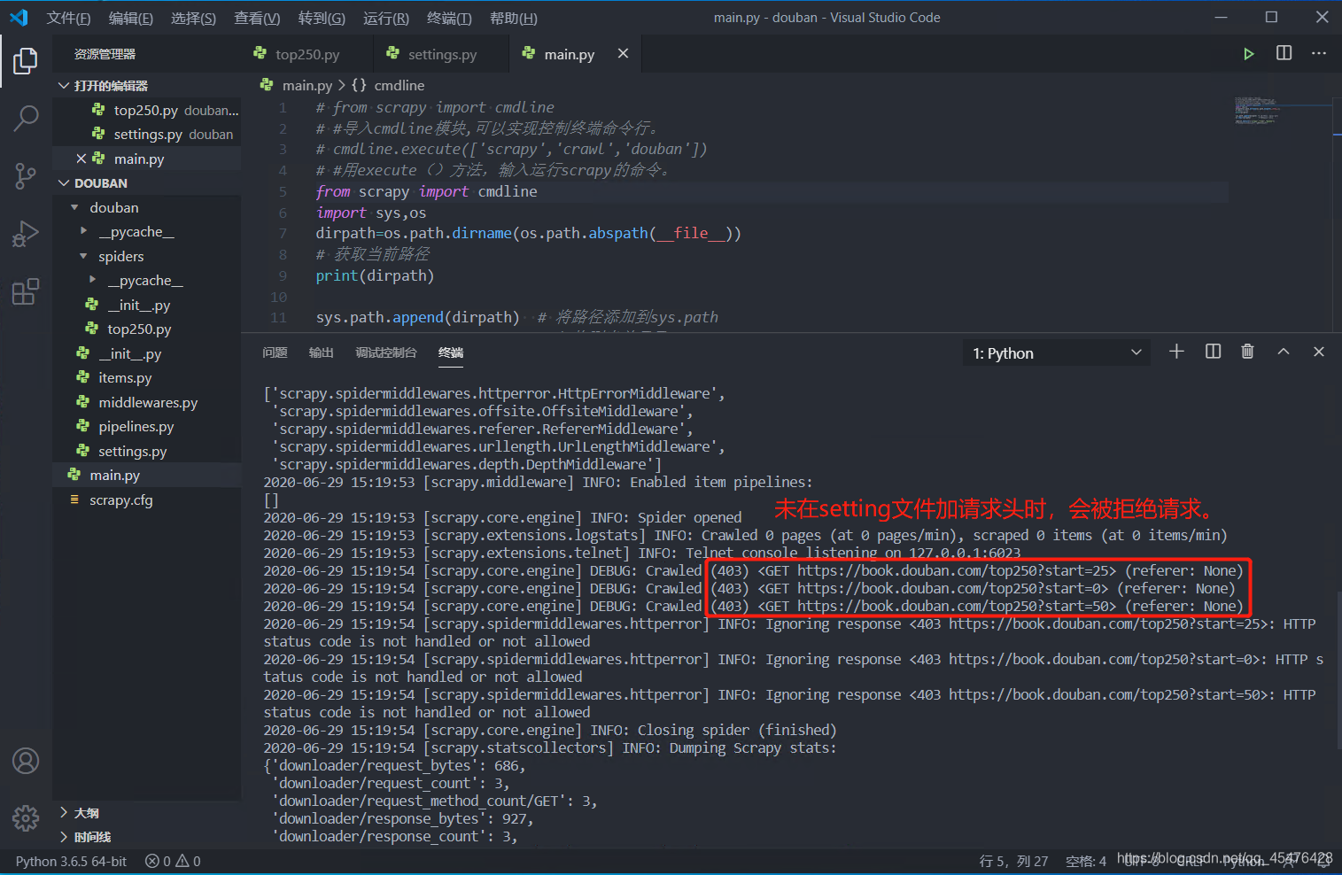Image resolution: width=1342 pixels, height=875 pixels.
Task: Maximize the panel with the up chevron
Action: pos(1283,352)
